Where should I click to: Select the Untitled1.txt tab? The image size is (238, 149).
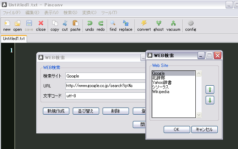14,39
